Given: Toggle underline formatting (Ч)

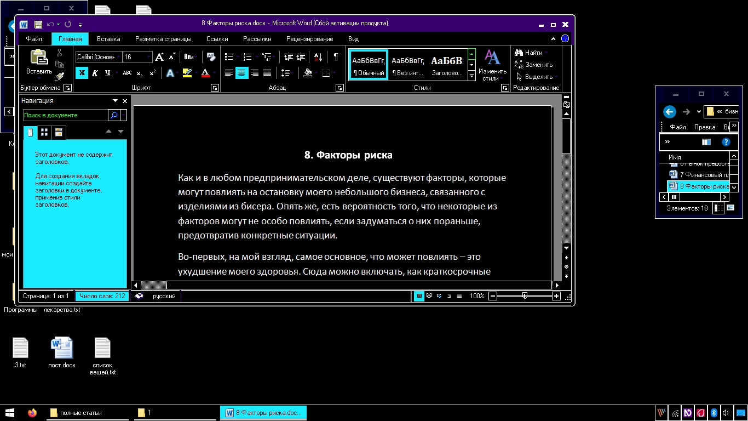Looking at the screenshot, I should [x=107, y=73].
